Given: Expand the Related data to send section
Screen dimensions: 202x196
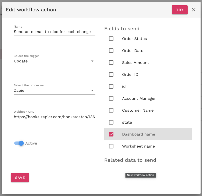Looking at the screenshot, I should tap(130, 160).
